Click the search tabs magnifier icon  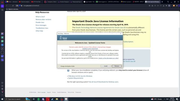(168, 2)
